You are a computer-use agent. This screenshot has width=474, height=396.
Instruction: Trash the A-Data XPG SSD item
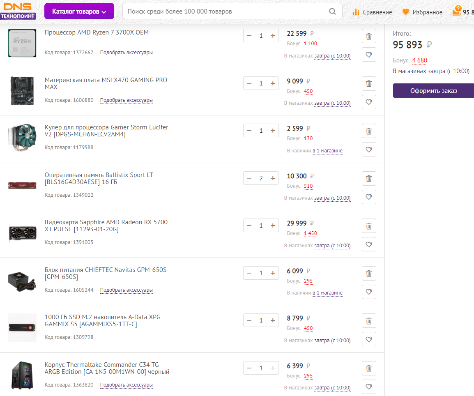coord(369,321)
